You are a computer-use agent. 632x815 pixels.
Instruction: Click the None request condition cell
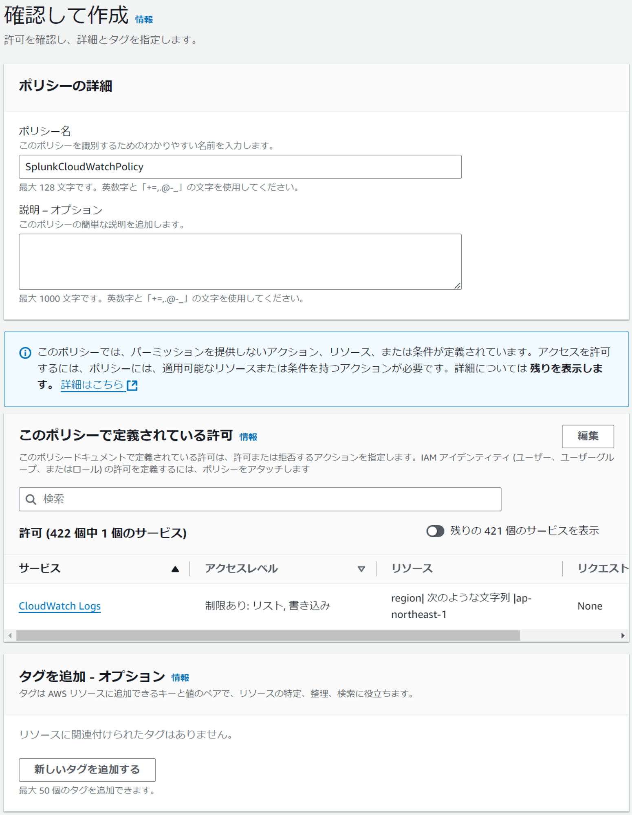point(590,606)
